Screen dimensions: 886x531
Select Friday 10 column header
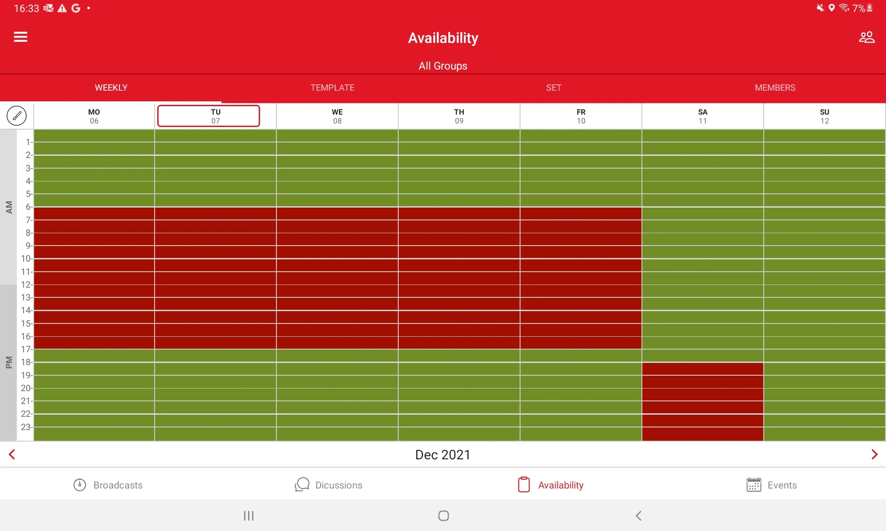(x=581, y=116)
